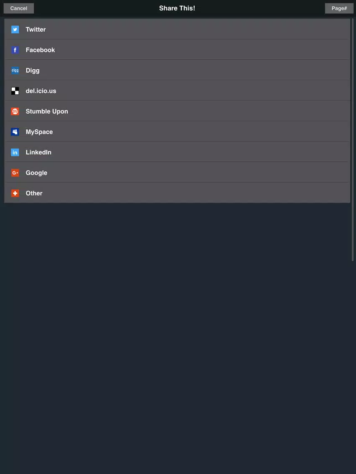The image size is (356, 474).
Task: Click the vertical scrollbar on the right
Action: (x=353, y=140)
